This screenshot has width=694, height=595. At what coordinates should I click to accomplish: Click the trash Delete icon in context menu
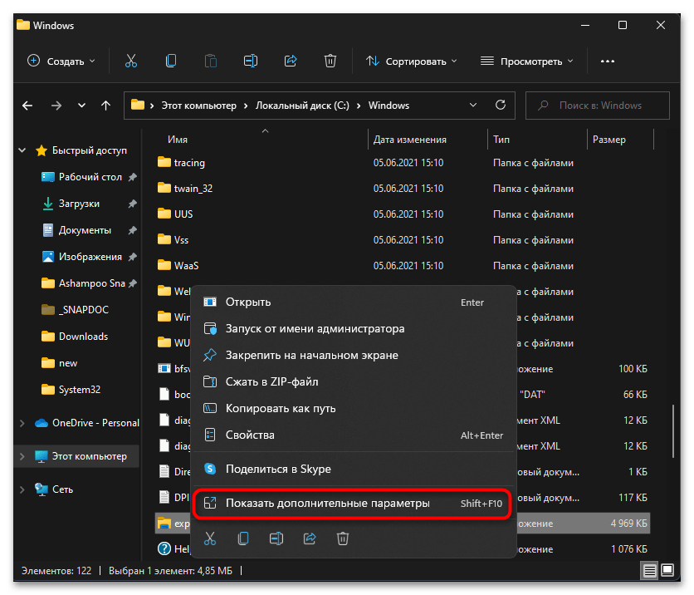click(x=343, y=538)
